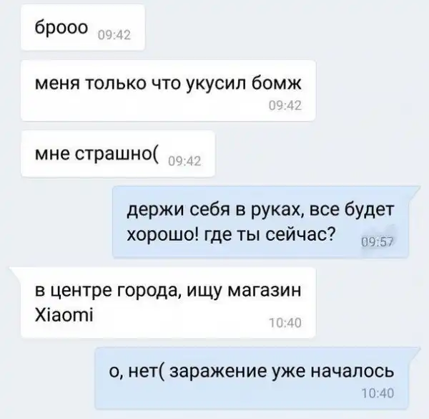
Task: Click the word 'страшно(' in the third message
Action: [117, 154]
